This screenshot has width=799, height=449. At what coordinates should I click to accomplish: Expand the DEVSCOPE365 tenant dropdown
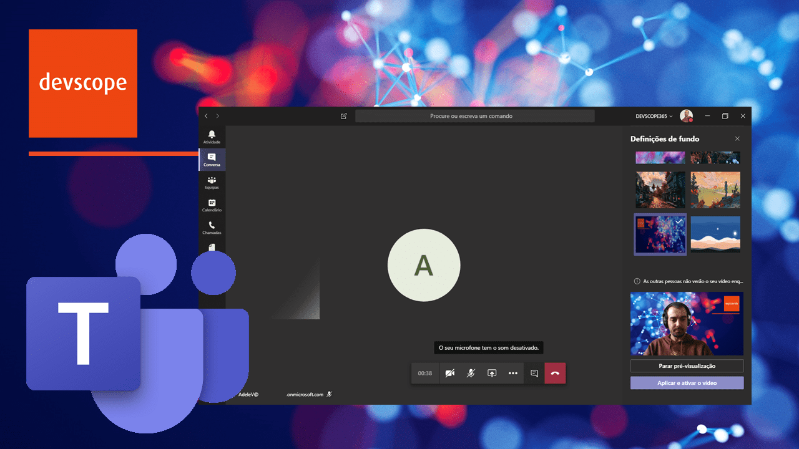[654, 116]
